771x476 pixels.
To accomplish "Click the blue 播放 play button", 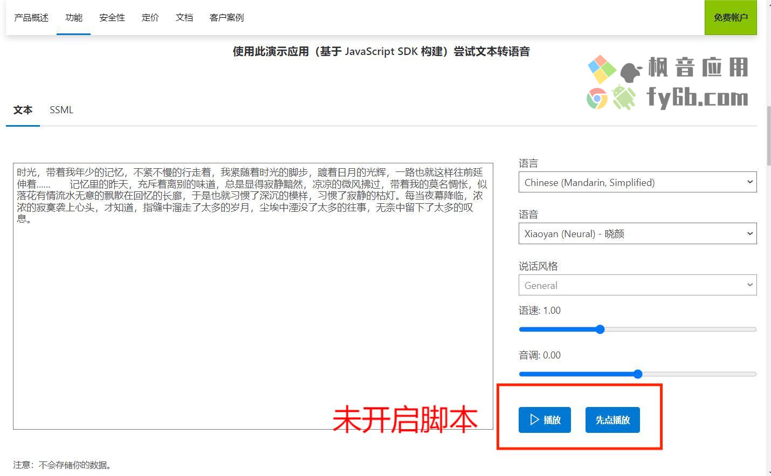I will tap(545, 420).
